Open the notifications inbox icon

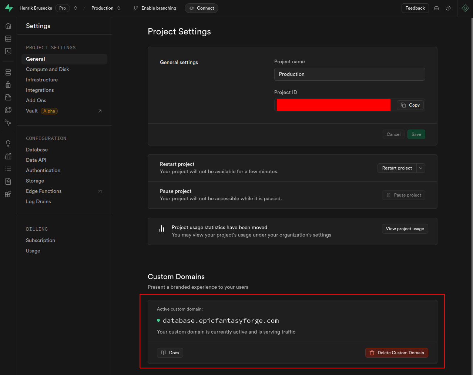click(436, 8)
